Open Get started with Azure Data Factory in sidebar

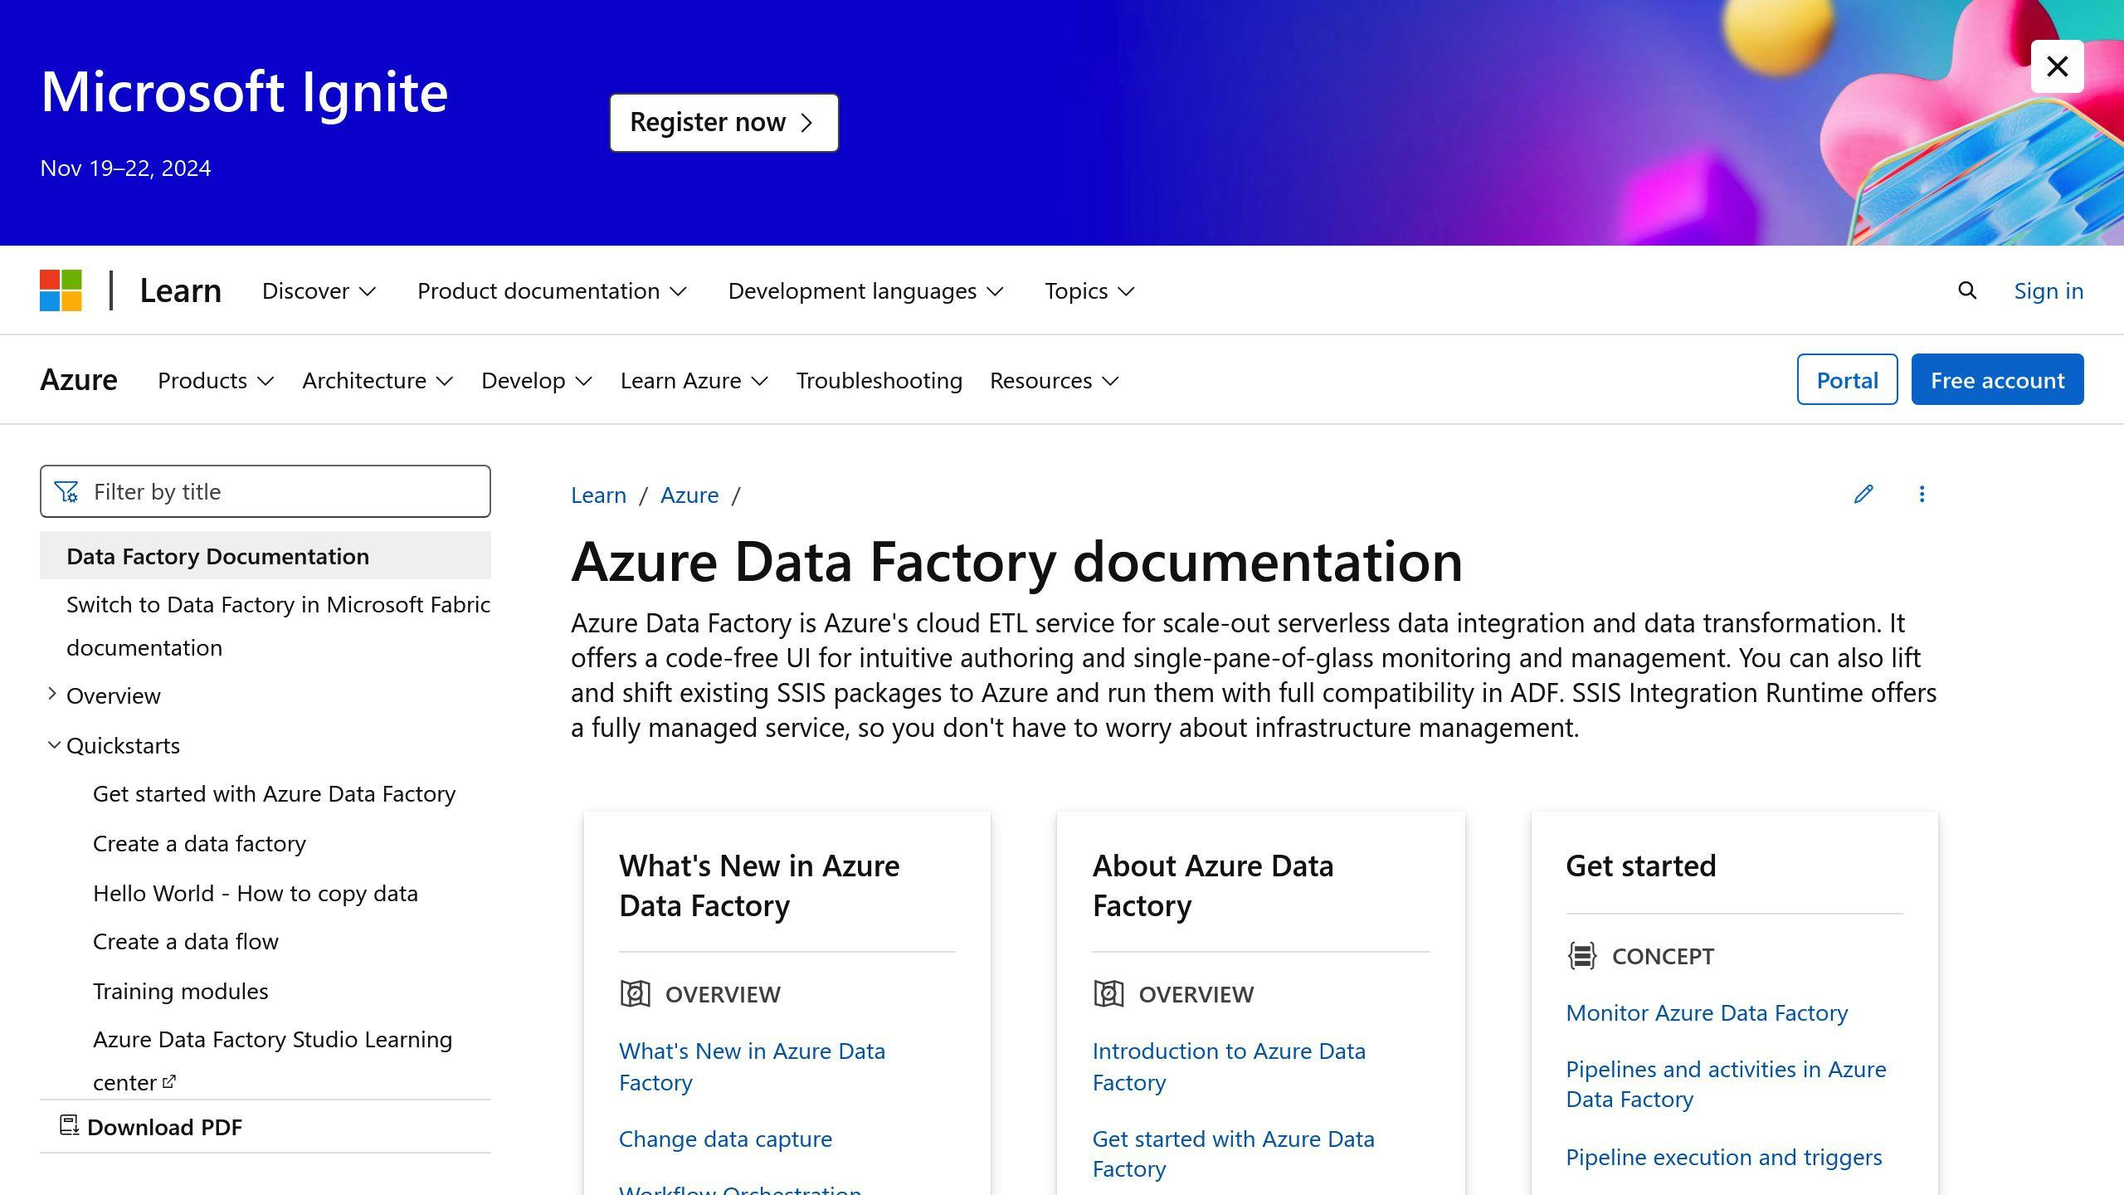[275, 793]
